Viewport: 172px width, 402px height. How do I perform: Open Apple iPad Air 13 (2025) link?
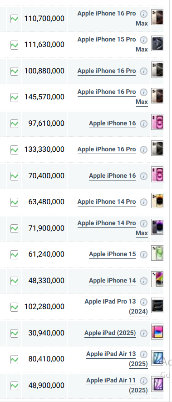[117, 359]
